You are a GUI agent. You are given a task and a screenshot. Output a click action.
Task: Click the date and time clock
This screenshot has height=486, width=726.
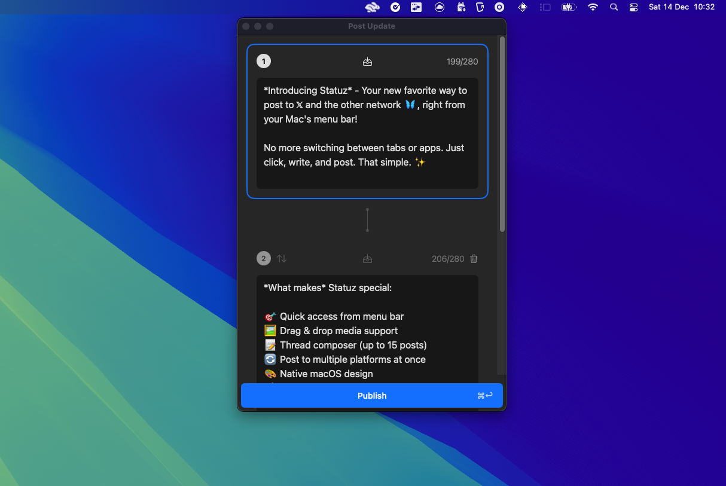pyautogui.click(x=682, y=7)
